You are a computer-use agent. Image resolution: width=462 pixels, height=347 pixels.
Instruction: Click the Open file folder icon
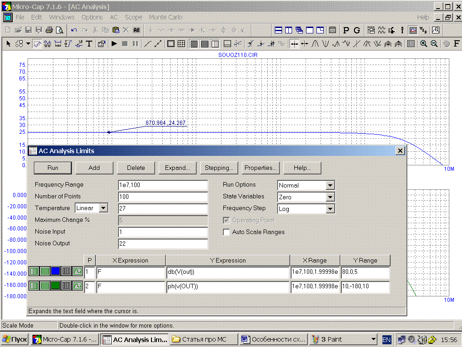point(18,30)
